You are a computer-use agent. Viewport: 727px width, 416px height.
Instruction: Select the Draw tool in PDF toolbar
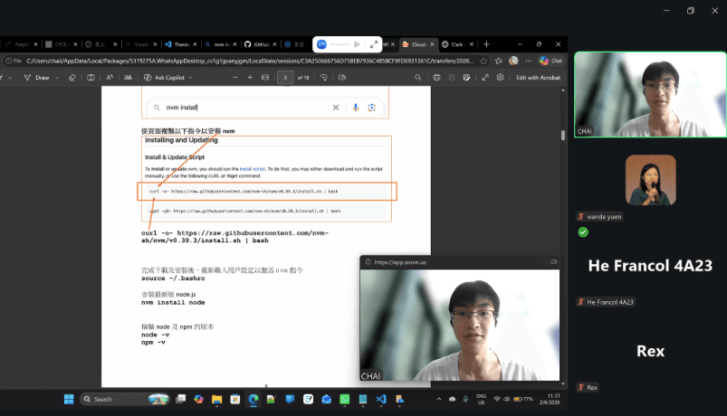(36, 78)
